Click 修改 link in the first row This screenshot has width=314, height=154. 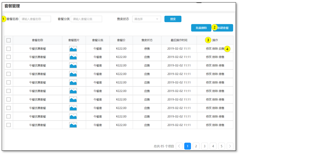tap(209, 49)
